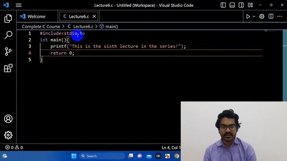The width and height of the screenshot is (287, 161).
Task: Click the VS Code logo in title bar
Action: click(6, 5)
